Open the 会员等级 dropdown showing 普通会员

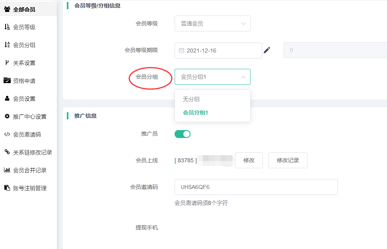(x=212, y=23)
